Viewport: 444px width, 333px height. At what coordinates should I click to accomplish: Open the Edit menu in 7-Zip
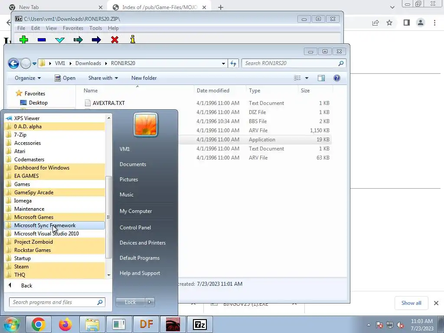pos(36,28)
